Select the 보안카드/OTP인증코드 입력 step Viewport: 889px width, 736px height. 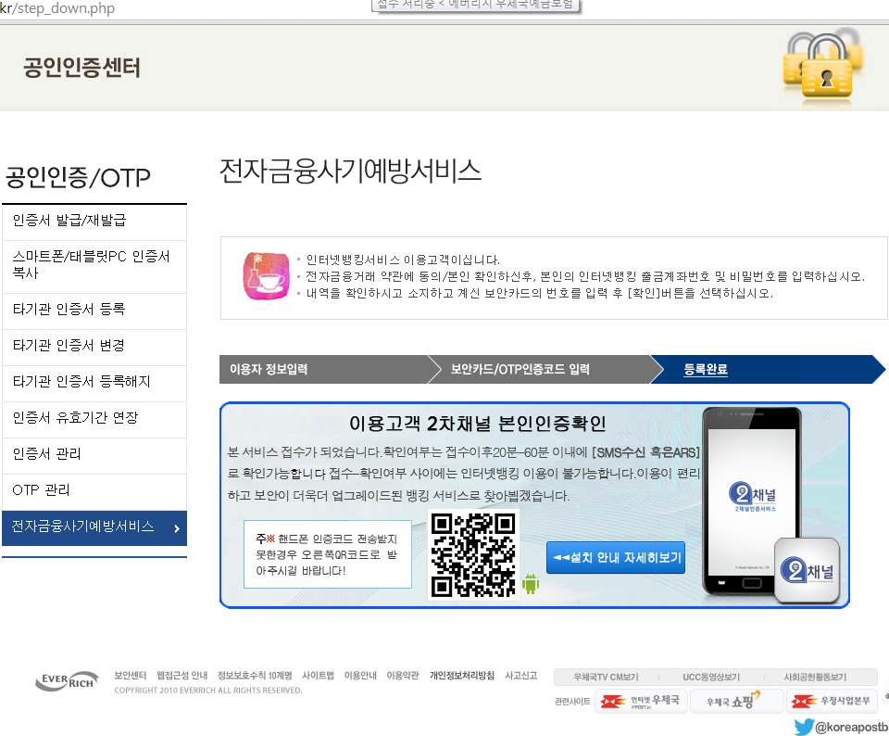520,369
